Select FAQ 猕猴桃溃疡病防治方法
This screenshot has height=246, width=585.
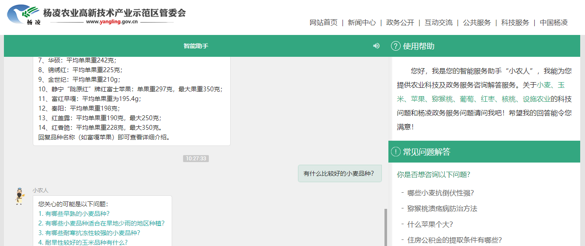click(442, 208)
